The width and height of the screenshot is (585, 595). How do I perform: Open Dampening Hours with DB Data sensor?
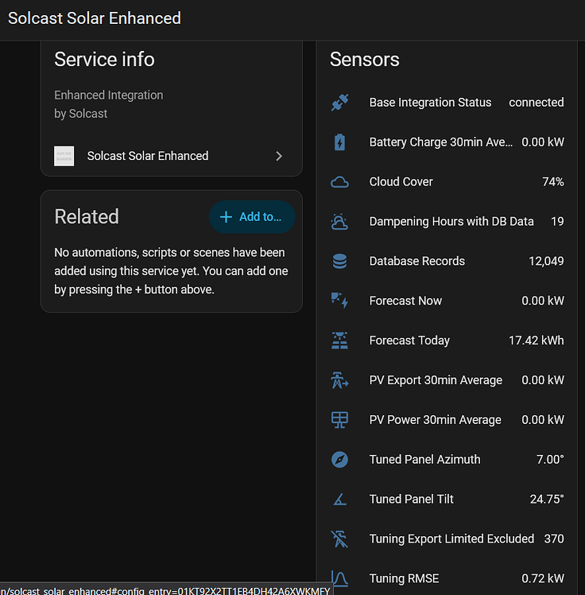coord(447,222)
